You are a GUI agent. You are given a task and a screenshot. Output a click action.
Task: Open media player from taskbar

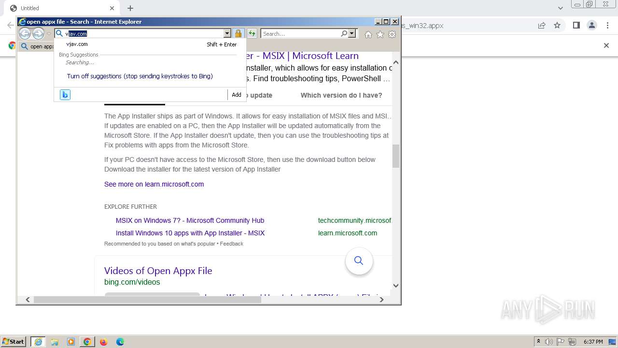pyautogui.click(x=71, y=342)
